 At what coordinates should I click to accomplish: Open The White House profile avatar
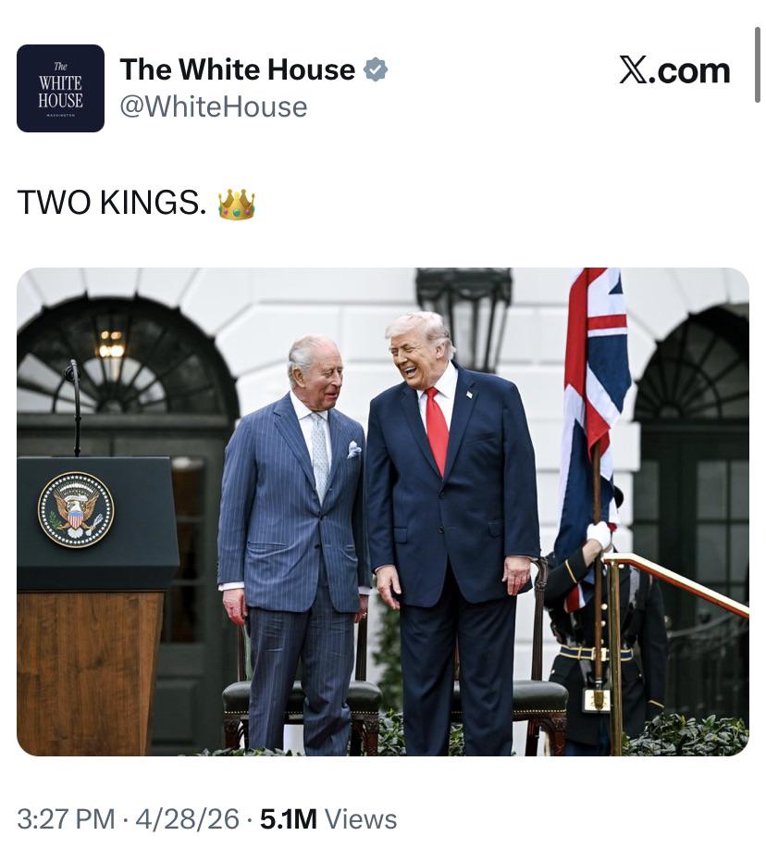tap(60, 88)
